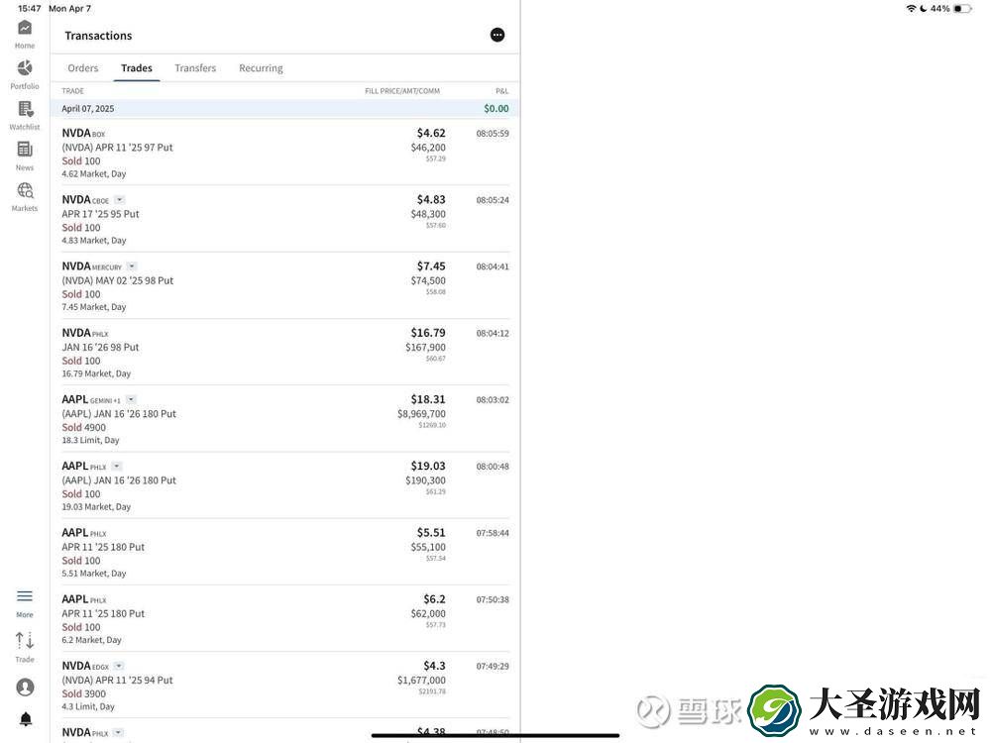Switch to the Orders tab

83,67
